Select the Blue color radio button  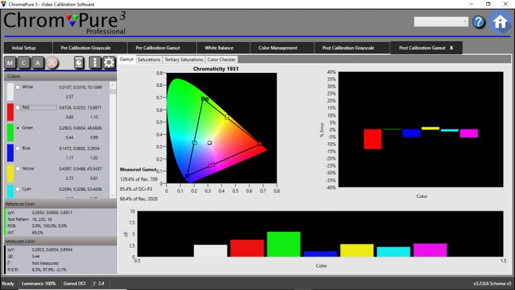[17, 149]
